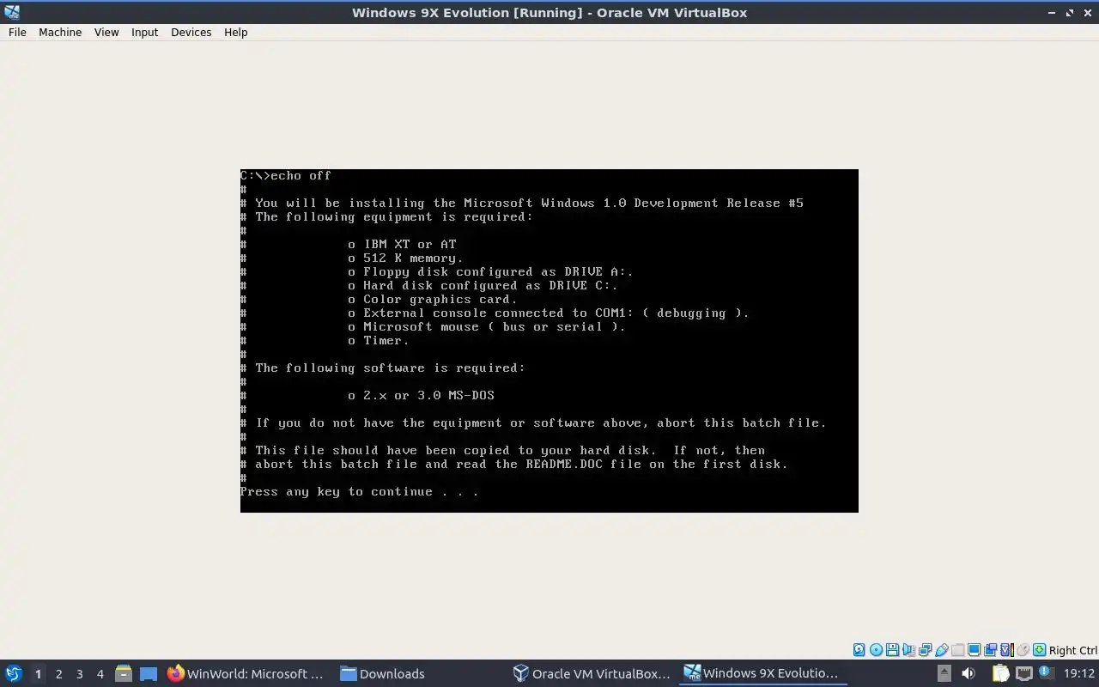The width and height of the screenshot is (1099, 687).
Task: Switch to workspace 3
Action: pos(79,674)
